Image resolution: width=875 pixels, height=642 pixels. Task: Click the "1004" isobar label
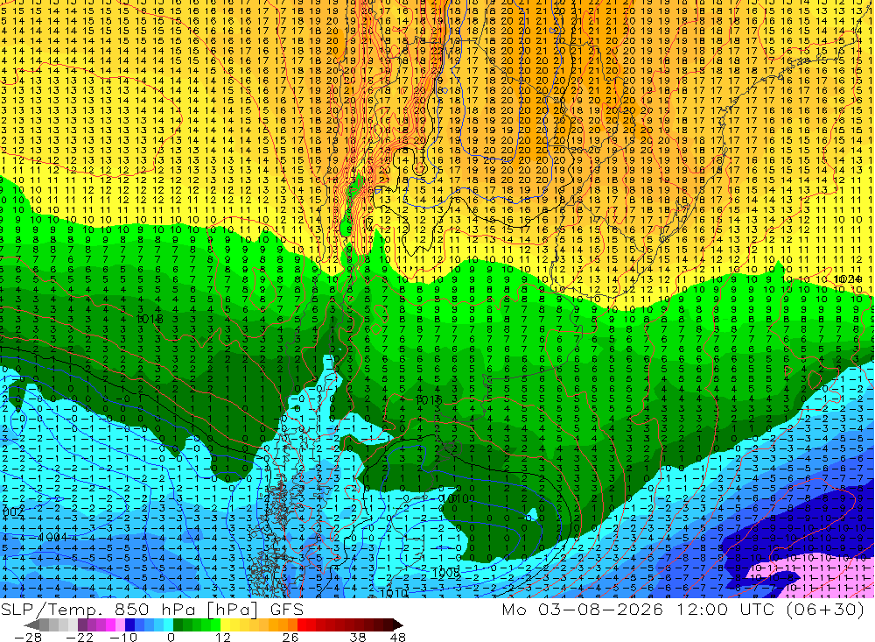click(53, 537)
